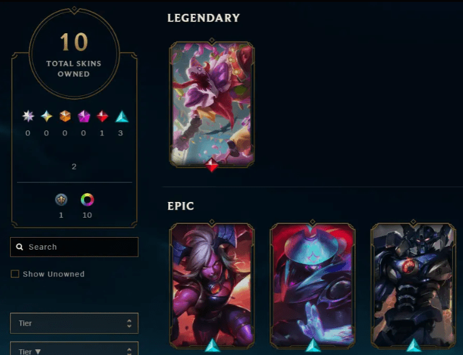Click the Transcendent white star gem icon

(28, 116)
